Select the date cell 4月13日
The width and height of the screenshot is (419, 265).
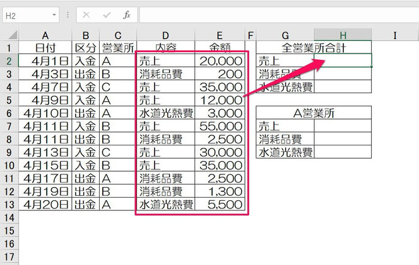[45, 152]
